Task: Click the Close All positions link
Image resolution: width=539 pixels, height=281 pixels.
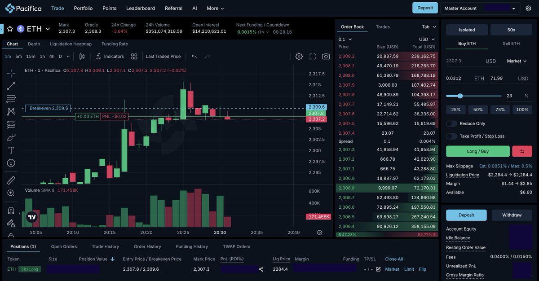Action: tap(394, 259)
